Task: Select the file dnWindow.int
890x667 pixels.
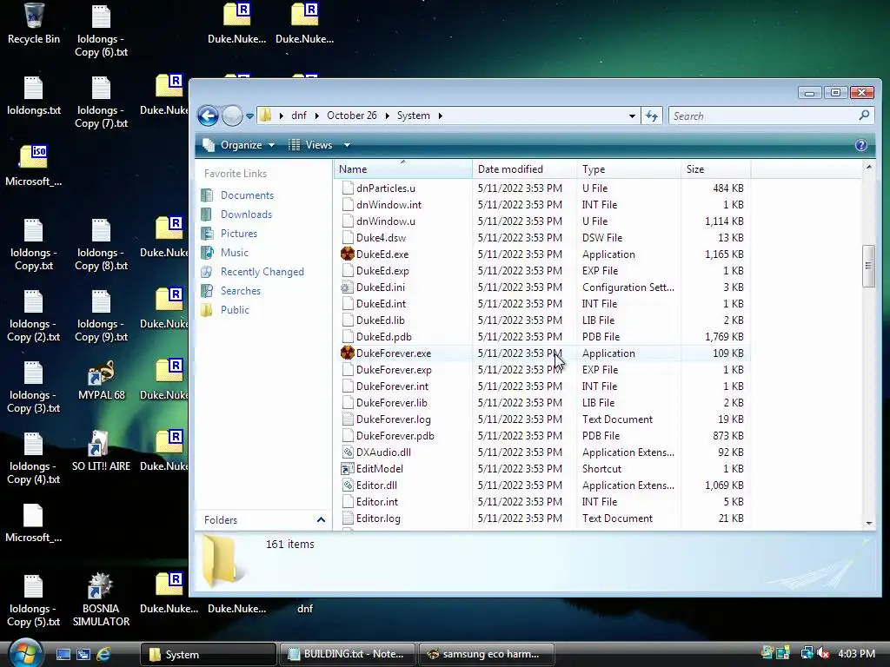Action: pyautogui.click(x=389, y=205)
